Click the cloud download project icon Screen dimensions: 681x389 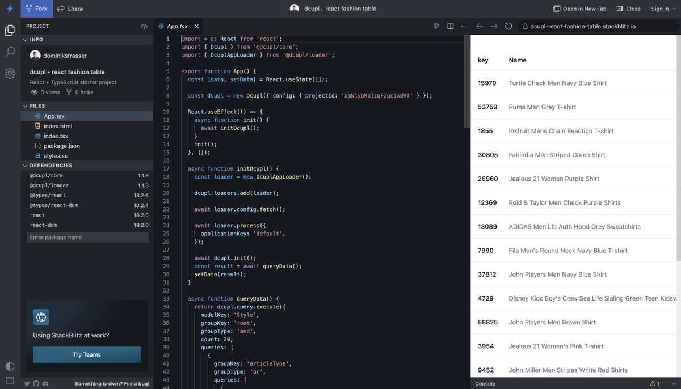click(x=144, y=27)
